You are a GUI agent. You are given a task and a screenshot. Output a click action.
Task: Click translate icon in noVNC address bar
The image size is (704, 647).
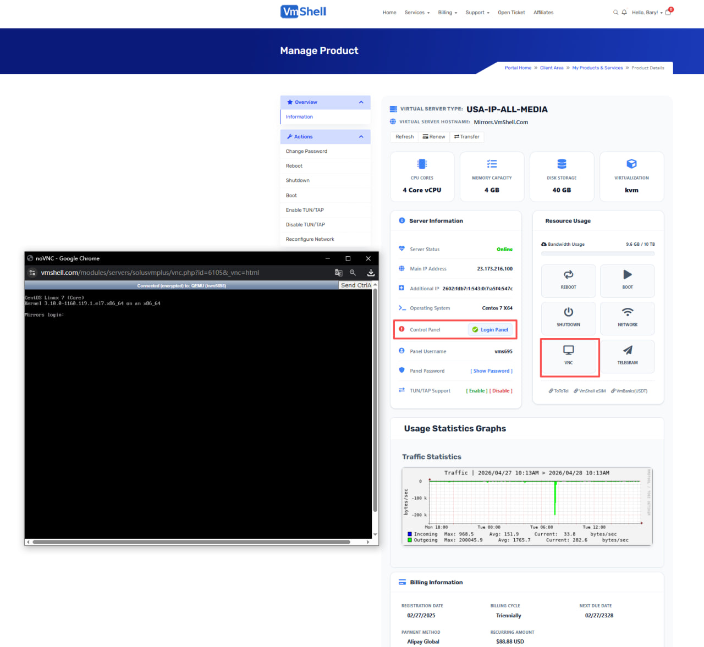338,273
